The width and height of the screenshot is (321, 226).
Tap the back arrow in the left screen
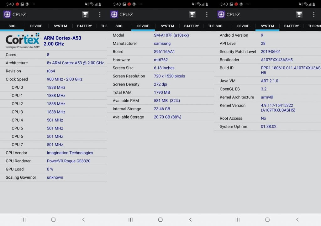click(83, 220)
